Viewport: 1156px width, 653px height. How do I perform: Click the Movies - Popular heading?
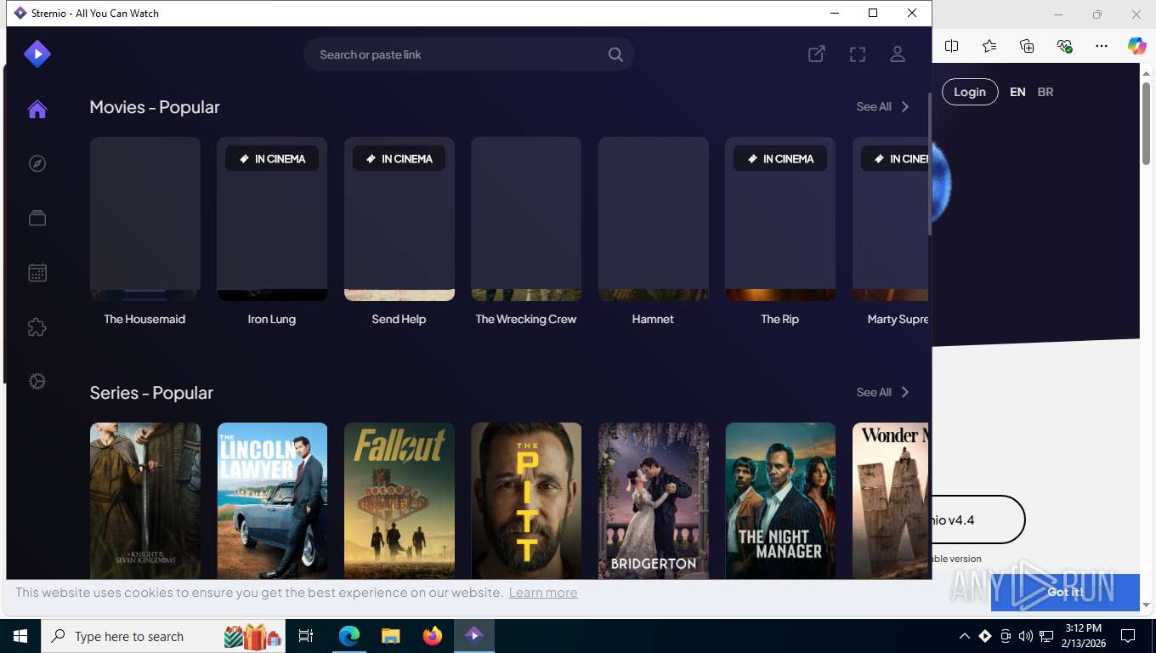155,107
